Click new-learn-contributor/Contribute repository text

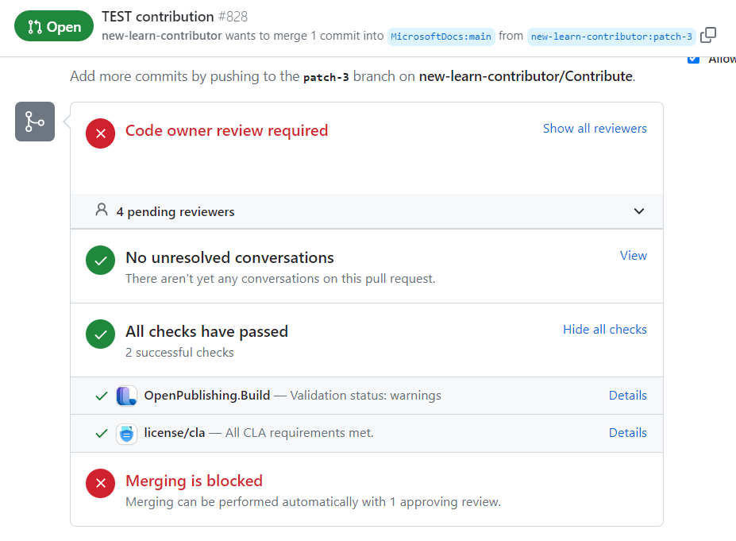(526, 76)
